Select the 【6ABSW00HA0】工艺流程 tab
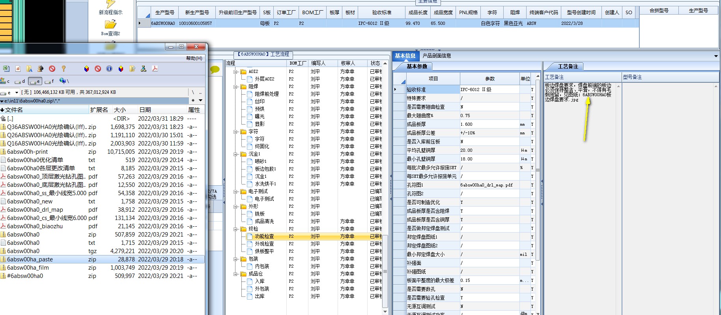This screenshot has height=315, width=721. (x=263, y=54)
